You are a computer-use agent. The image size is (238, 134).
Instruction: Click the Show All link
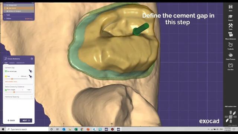(x=29, y=19)
